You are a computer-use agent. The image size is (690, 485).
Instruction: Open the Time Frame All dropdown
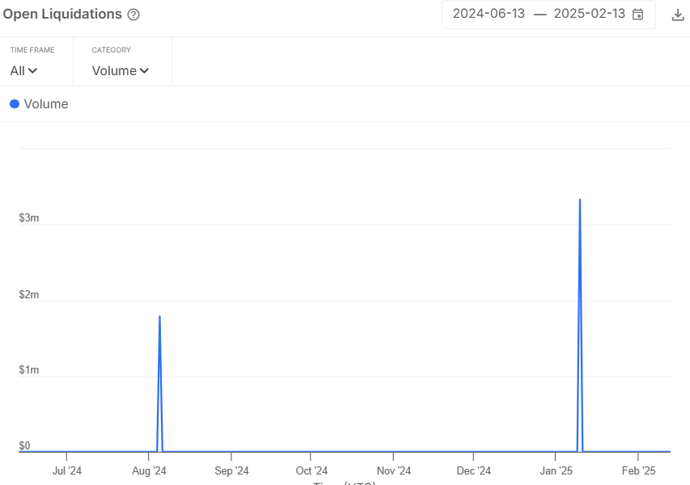[x=23, y=70]
